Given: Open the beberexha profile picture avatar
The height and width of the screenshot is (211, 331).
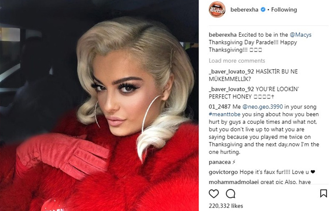Looking at the screenshot, I should (217, 10).
